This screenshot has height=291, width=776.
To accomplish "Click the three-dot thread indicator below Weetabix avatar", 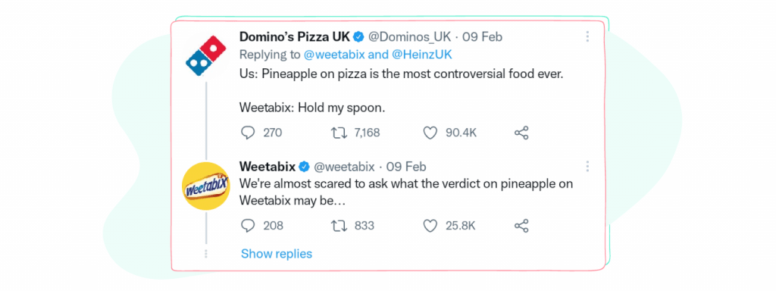I will (x=206, y=253).
